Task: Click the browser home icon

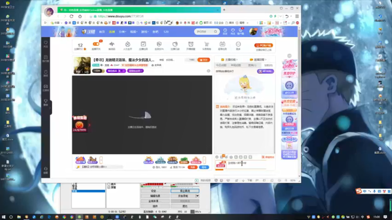Action: [80, 16]
